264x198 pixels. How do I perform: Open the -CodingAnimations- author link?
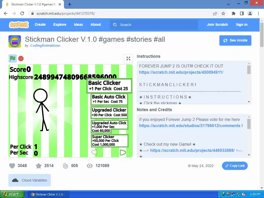point(45,46)
